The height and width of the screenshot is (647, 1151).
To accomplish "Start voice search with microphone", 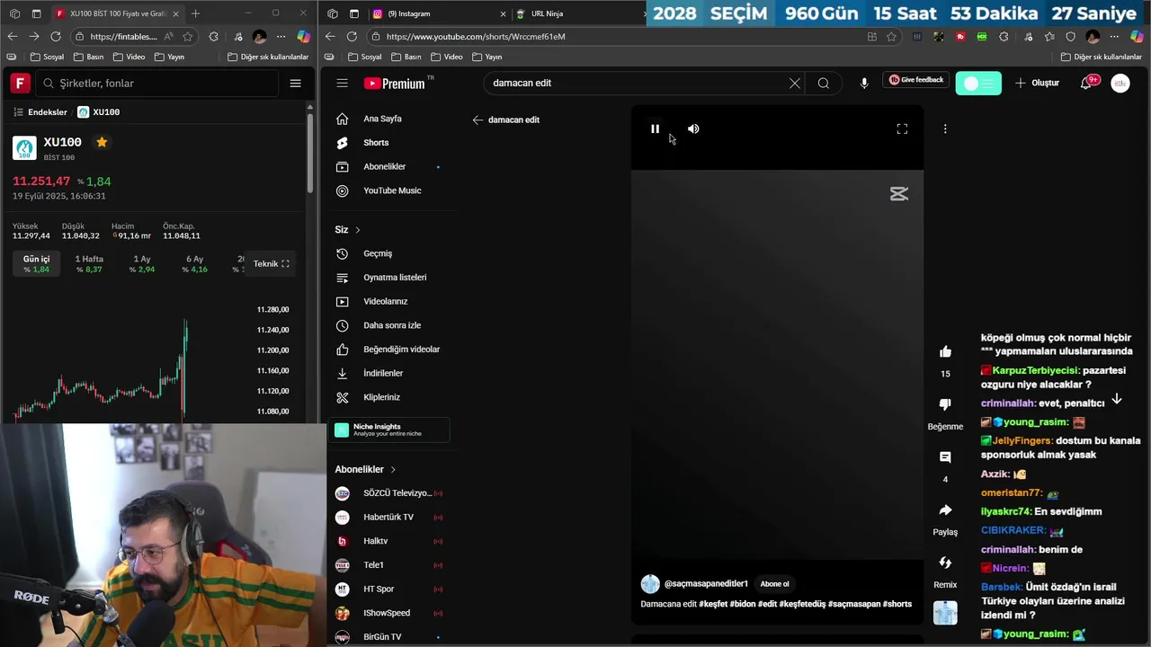I will point(864,83).
